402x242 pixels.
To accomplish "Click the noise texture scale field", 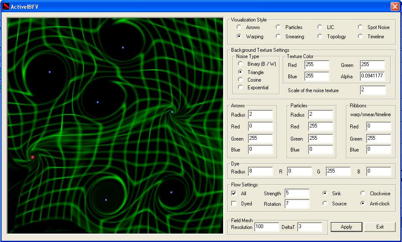I will click(372, 90).
